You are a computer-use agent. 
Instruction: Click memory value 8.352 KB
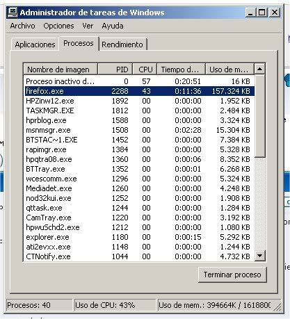point(235,159)
